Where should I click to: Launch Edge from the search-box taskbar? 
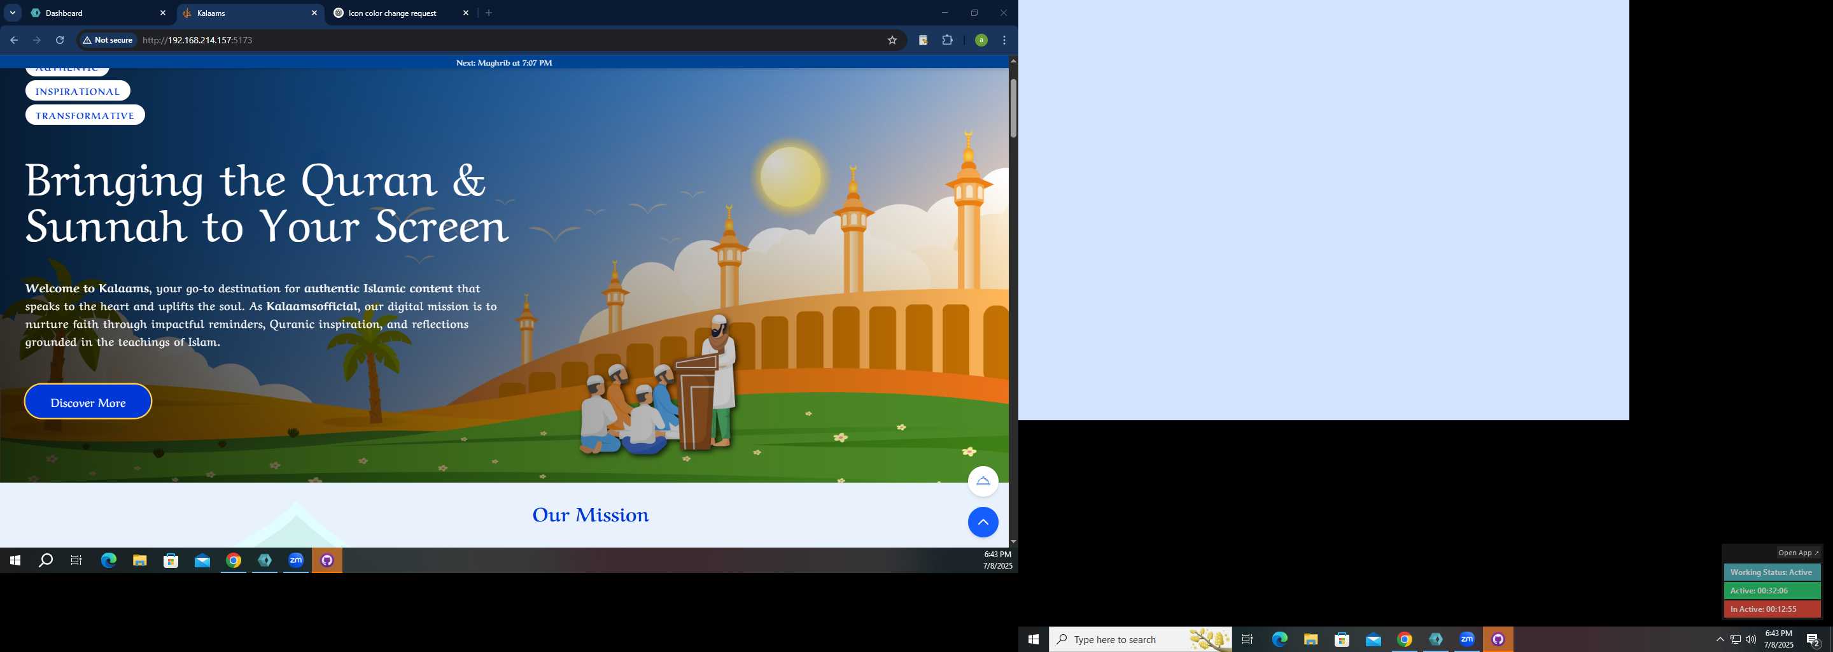coord(1279,640)
